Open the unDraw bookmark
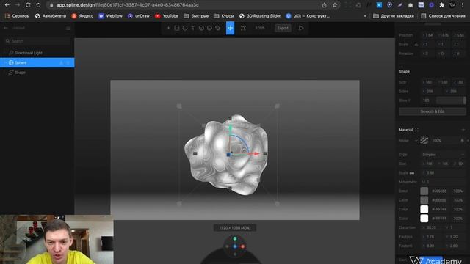This screenshot has height=264, width=470. (x=139, y=16)
